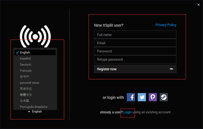Close the XSplit registration dialog

pyautogui.click(x=199, y=5)
